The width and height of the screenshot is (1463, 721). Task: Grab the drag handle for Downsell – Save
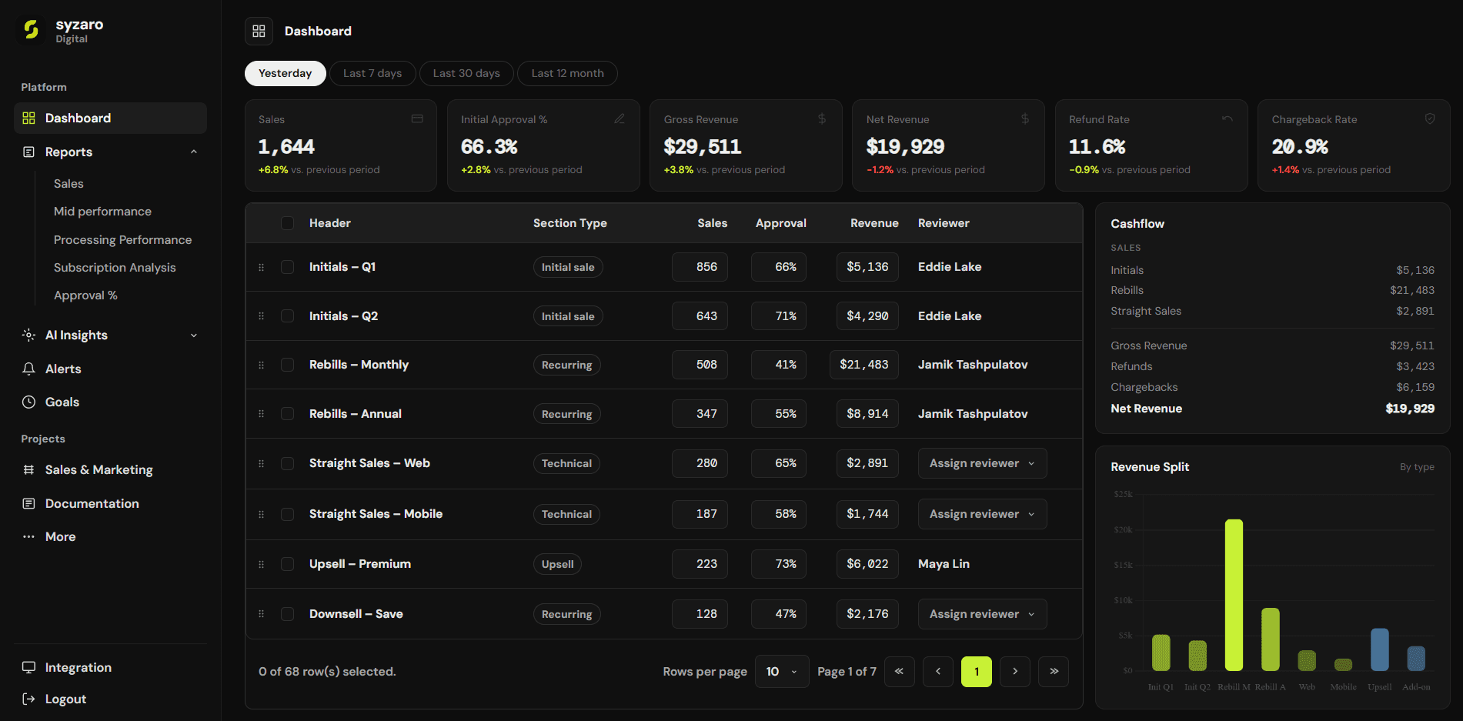tap(262, 614)
